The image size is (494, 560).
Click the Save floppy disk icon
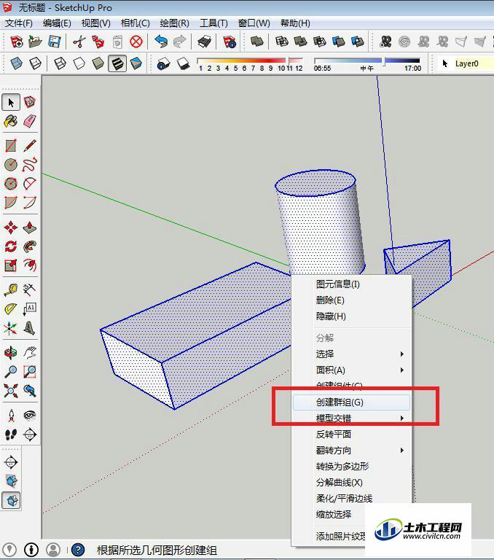click(x=54, y=42)
